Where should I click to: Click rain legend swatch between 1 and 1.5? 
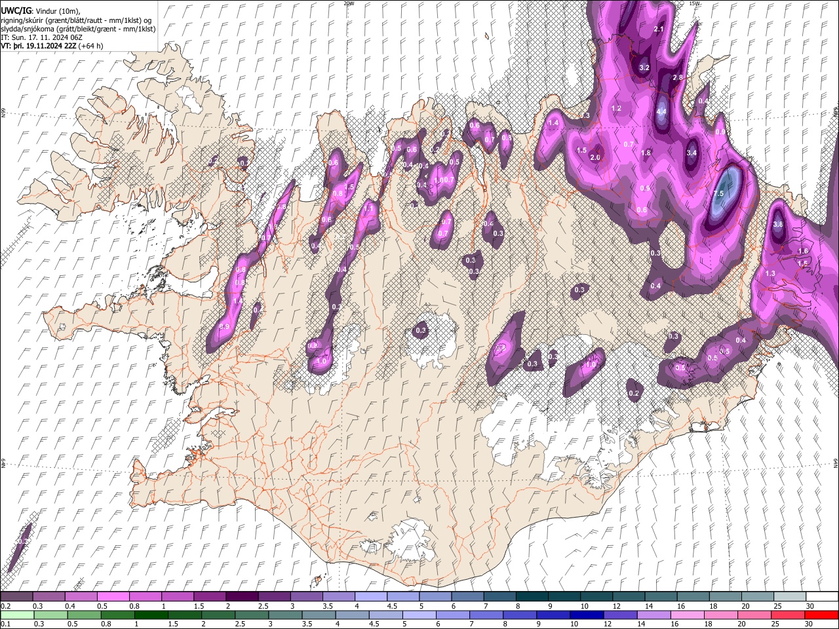pyautogui.click(x=151, y=615)
